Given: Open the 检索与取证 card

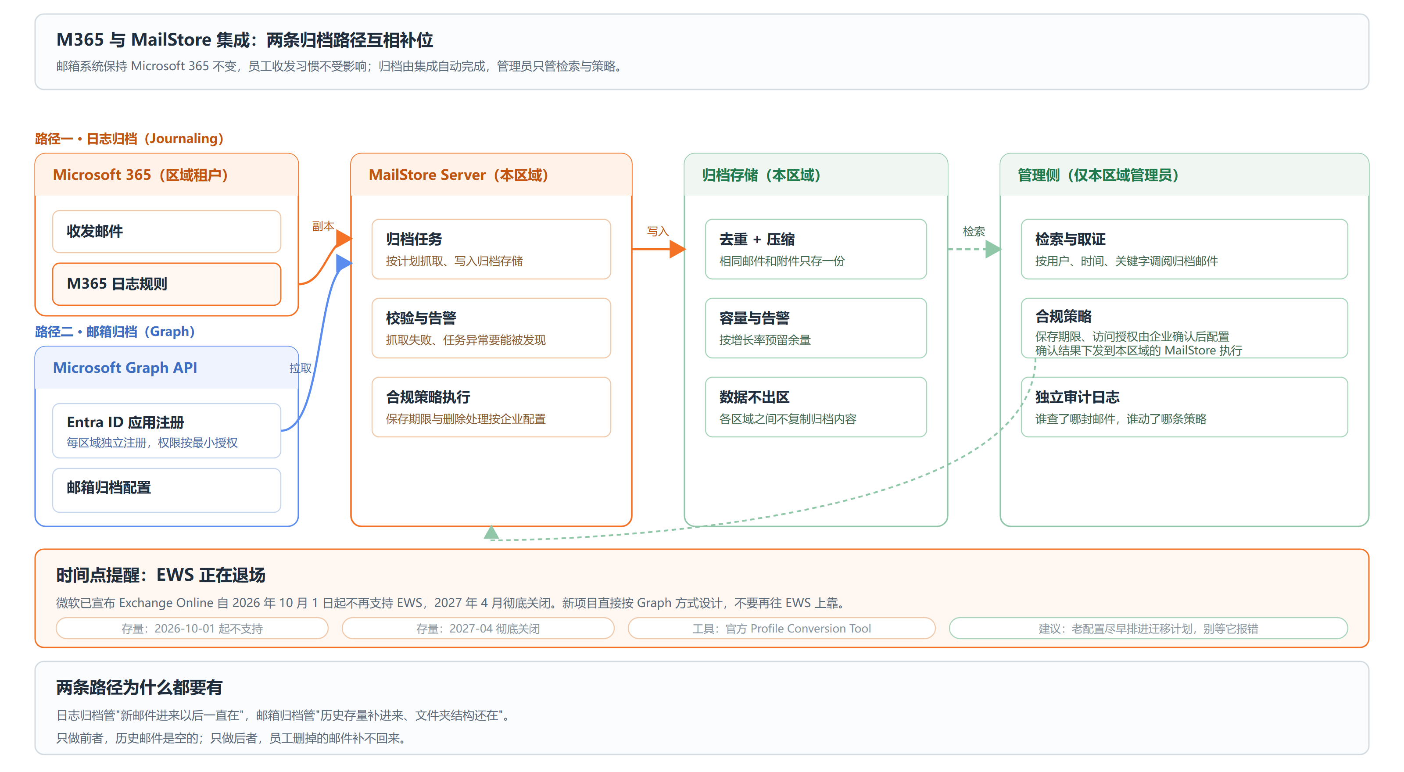Looking at the screenshot, I should tap(1184, 250).
